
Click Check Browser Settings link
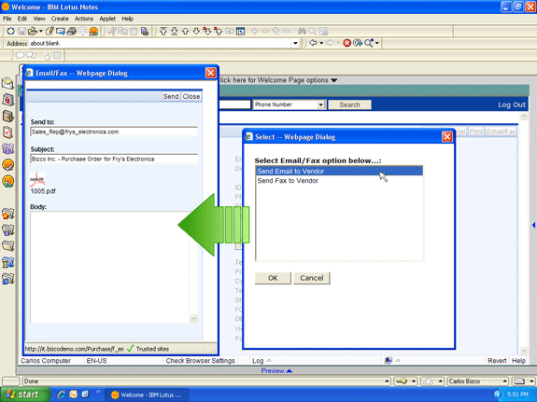(x=201, y=361)
